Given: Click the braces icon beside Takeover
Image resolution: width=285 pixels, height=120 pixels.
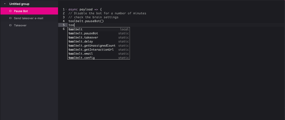Looking at the screenshot, I should coord(10,25).
